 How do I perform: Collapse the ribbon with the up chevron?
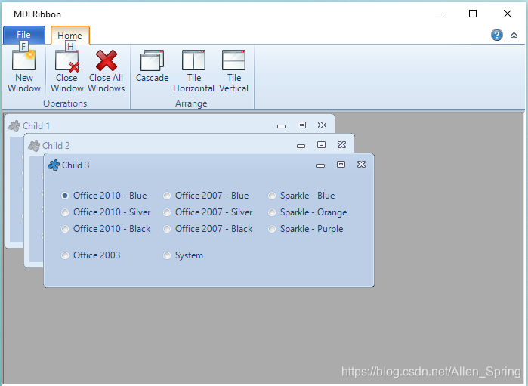point(514,35)
